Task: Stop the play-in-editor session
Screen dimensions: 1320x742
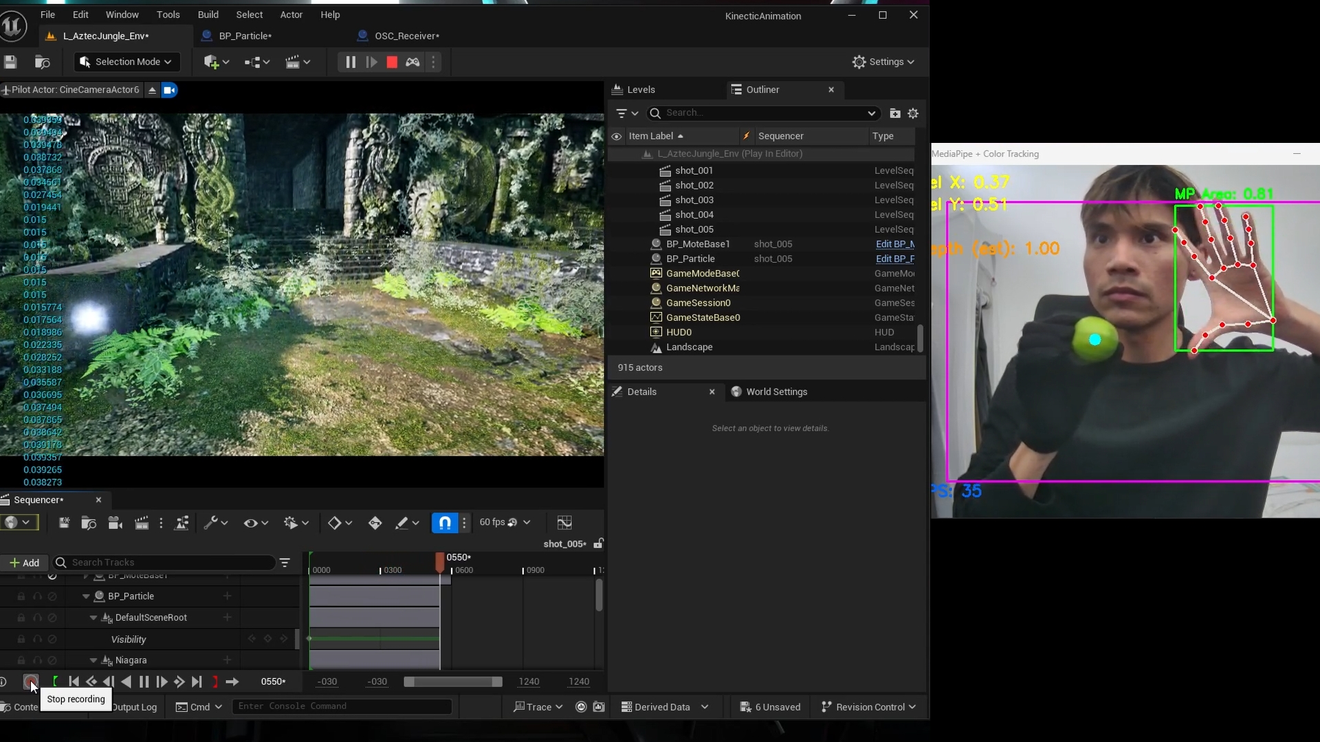Action: pos(392,62)
